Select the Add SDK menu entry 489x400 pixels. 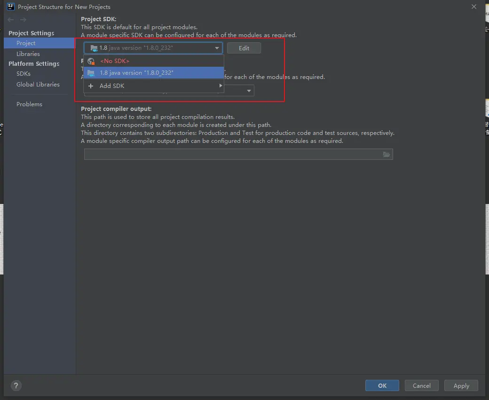[x=153, y=86]
